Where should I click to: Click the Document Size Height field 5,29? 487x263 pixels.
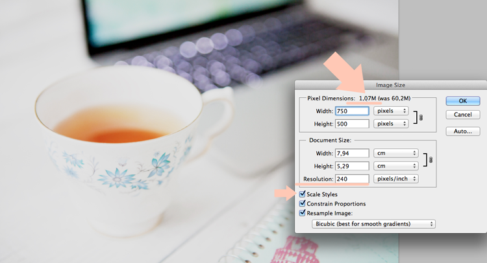pyautogui.click(x=352, y=166)
